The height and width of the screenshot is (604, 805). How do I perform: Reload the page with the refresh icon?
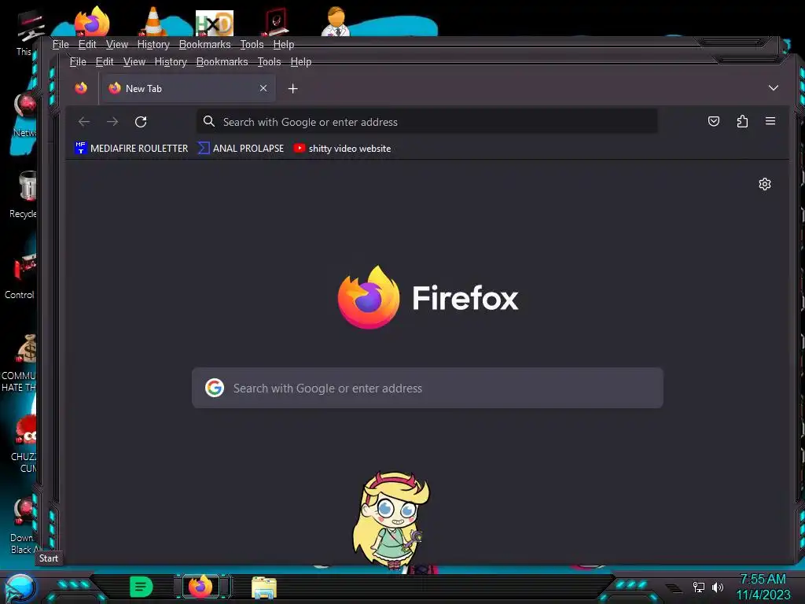[x=141, y=122]
